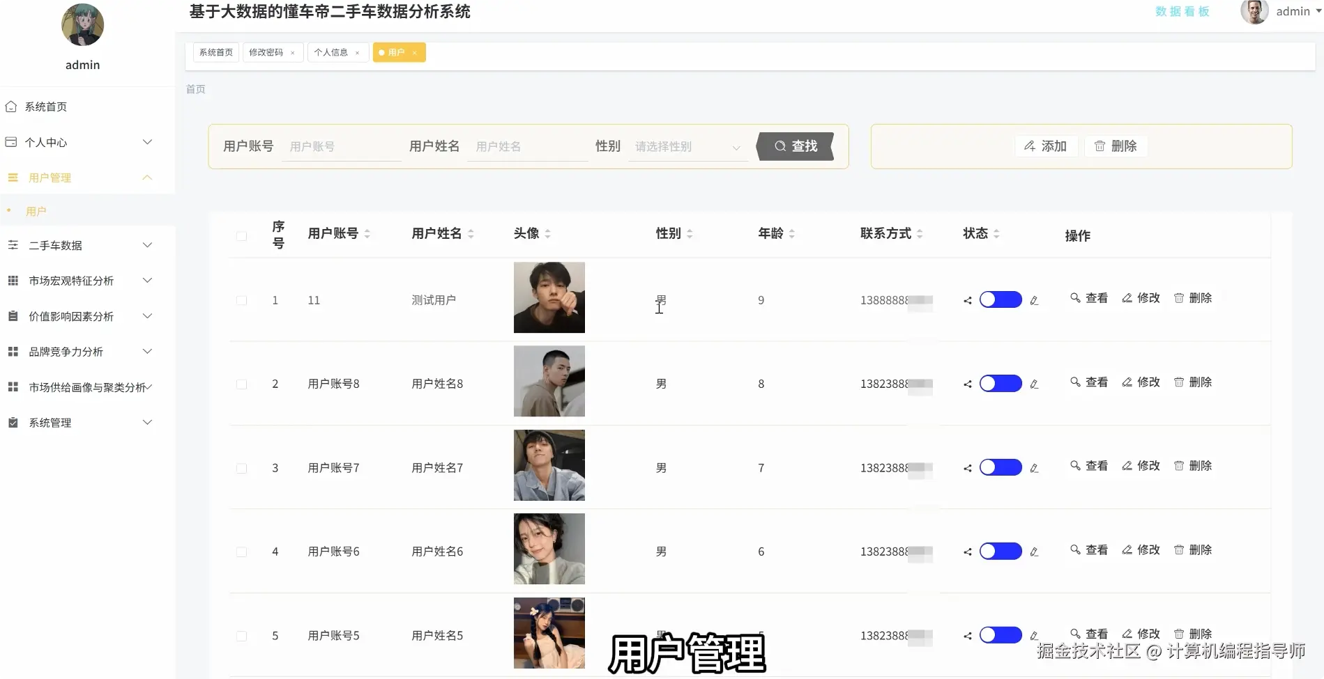This screenshot has height=679, width=1324.
Task: Toggle the status switch for 用户账号8
Action: pos(1000,384)
